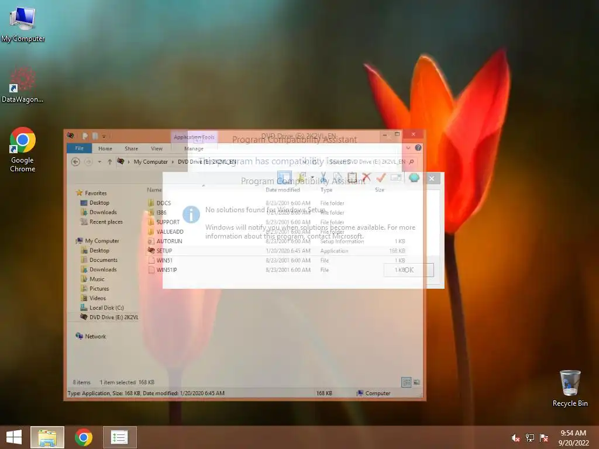599x449 pixels.
Task: Sort by the Type column header
Action: [x=326, y=190]
